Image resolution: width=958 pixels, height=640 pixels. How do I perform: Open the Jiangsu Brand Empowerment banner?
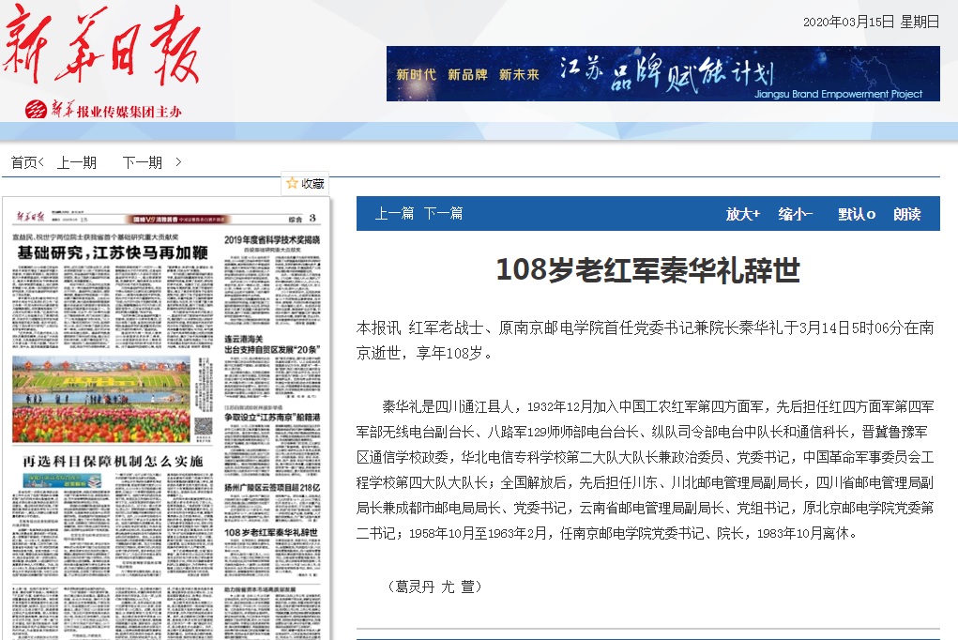662,73
